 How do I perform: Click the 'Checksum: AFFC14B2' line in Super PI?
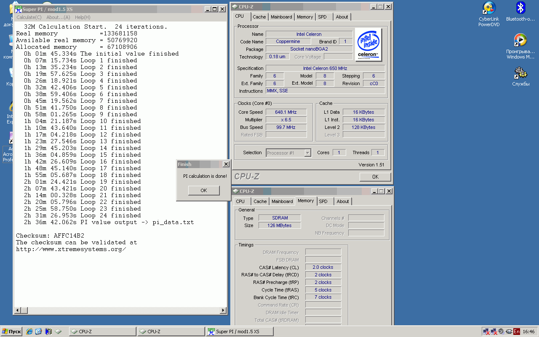pyautogui.click(x=50, y=235)
